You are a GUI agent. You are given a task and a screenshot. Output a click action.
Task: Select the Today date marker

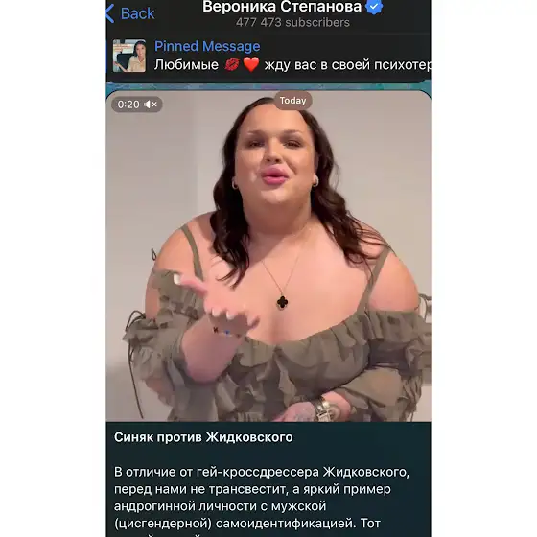tap(292, 101)
